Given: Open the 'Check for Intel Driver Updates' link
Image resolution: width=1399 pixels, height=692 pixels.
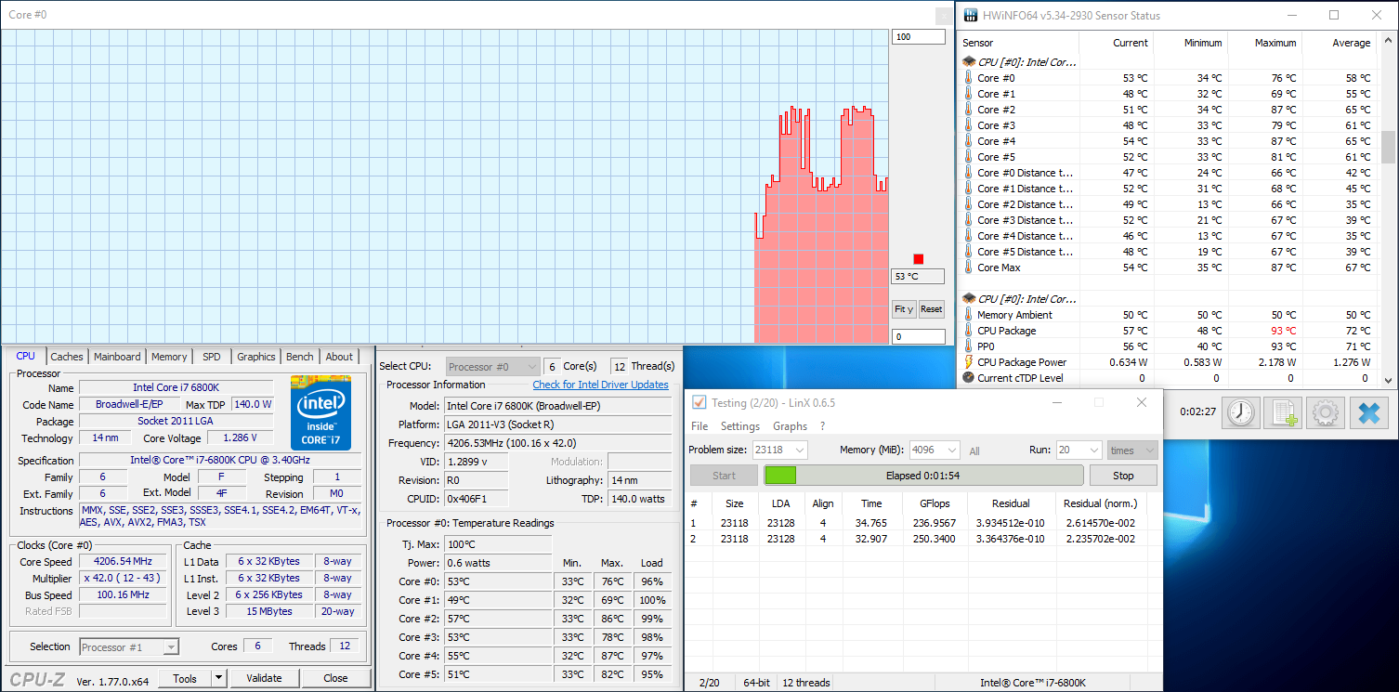Looking at the screenshot, I should click(x=600, y=385).
